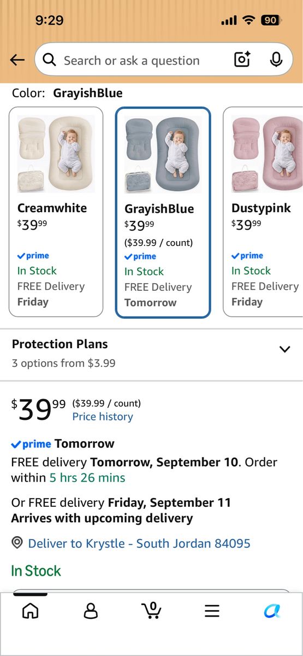Select the Dustypink color option
The image size is (303, 656).
pyautogui.click(x=263, y=212)
